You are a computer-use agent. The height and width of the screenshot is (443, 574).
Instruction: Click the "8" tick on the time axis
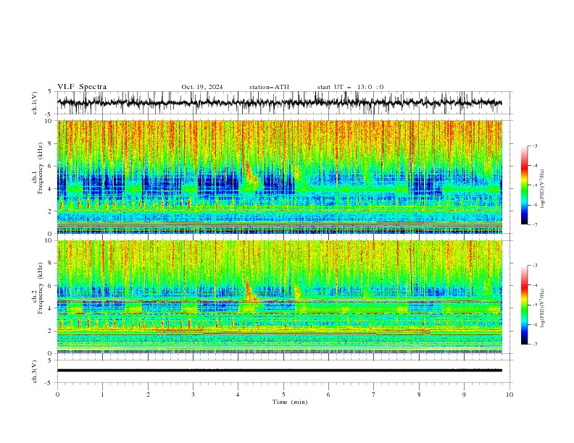419,395
